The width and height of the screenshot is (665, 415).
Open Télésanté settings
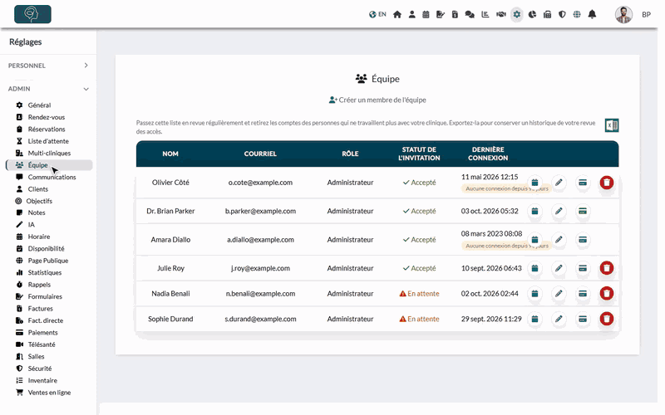coord(42,344)
